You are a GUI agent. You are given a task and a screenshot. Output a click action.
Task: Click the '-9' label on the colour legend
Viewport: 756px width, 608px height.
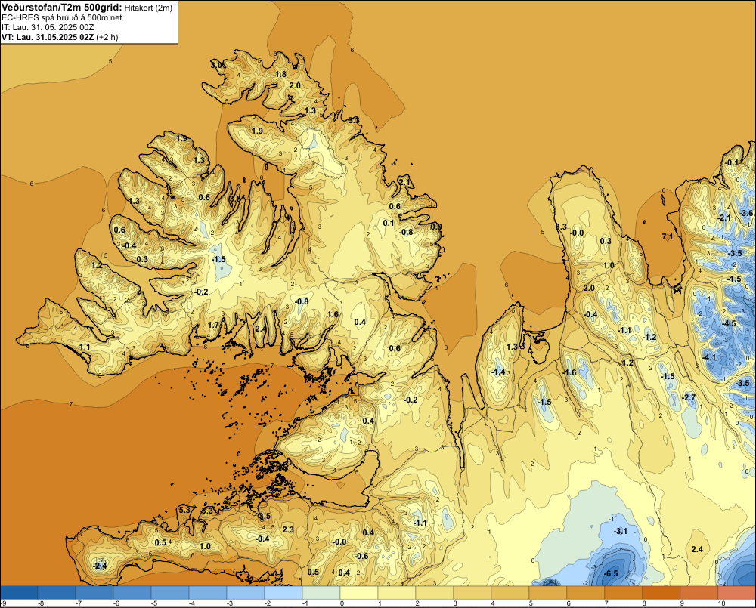click(3, 603)
